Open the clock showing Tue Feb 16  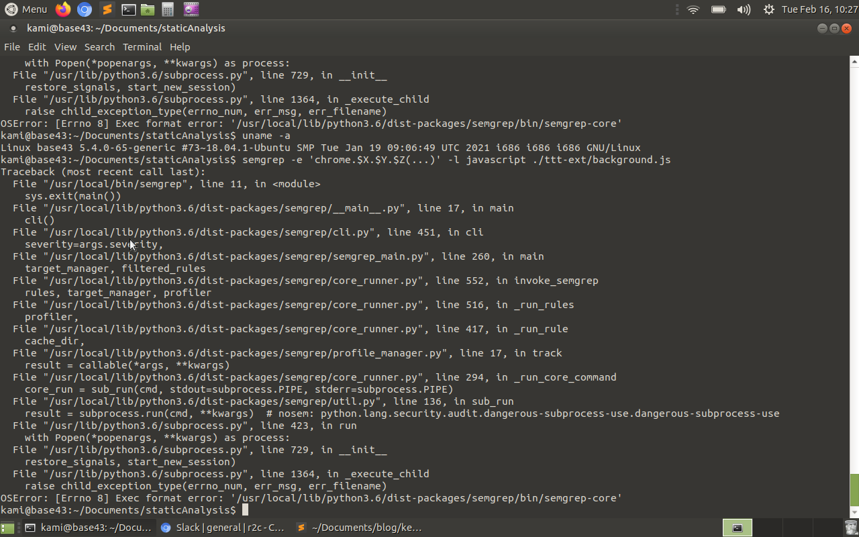click(819, 9)
